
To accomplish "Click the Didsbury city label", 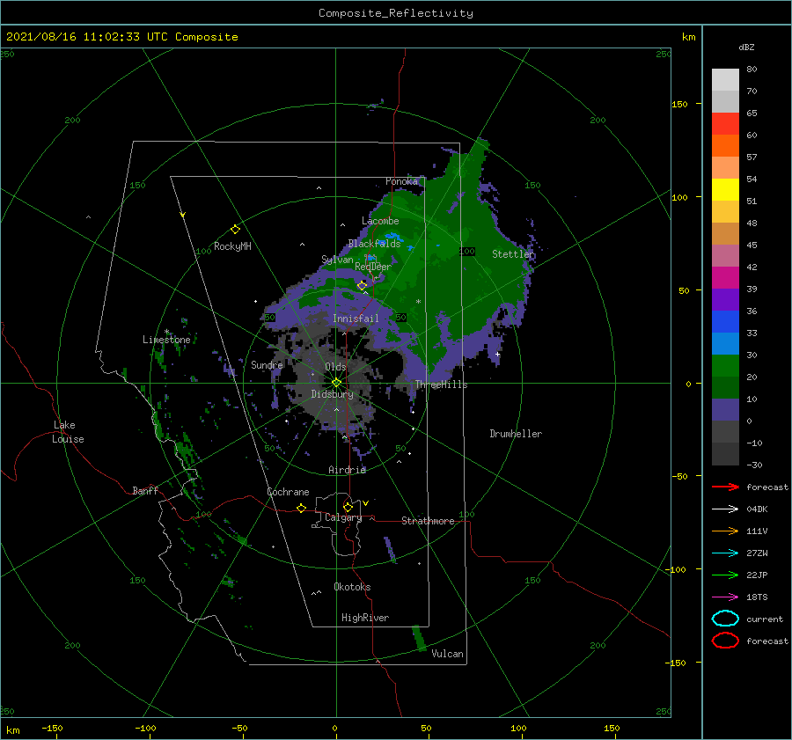I will pos(332,394).
